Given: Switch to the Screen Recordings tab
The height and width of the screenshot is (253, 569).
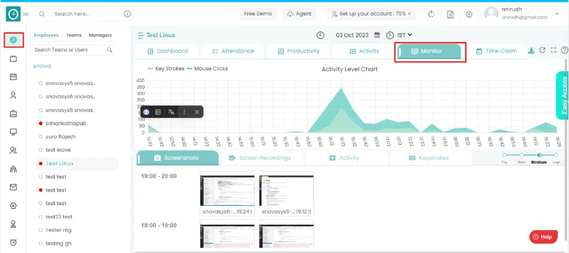Looking at the screenshot, I should [260, 158].
